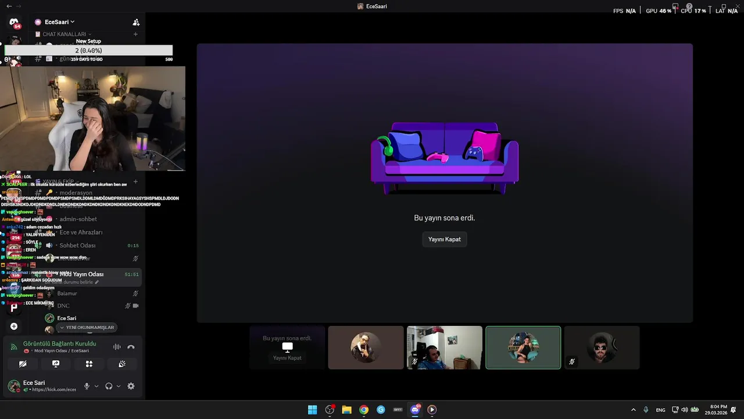
Task: Open Discord taskbar icon
Action: (x=415, y=410)
